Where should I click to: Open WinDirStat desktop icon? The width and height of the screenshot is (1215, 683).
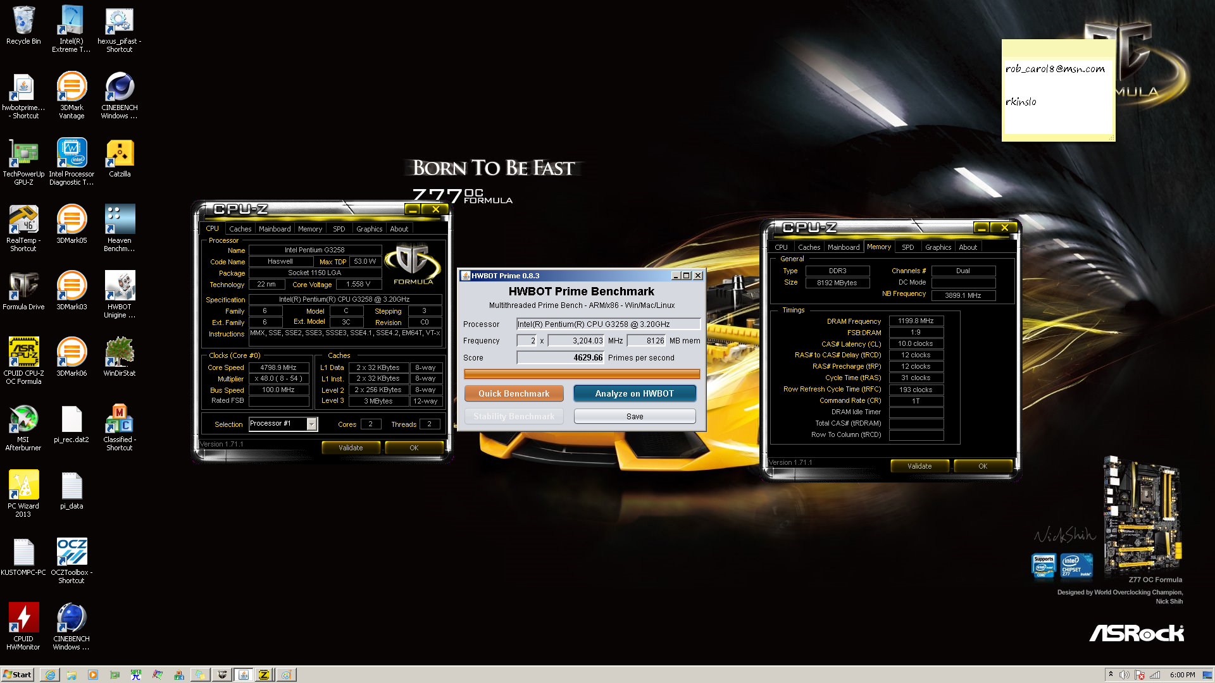pyautogui.click(x=120, y=357)
